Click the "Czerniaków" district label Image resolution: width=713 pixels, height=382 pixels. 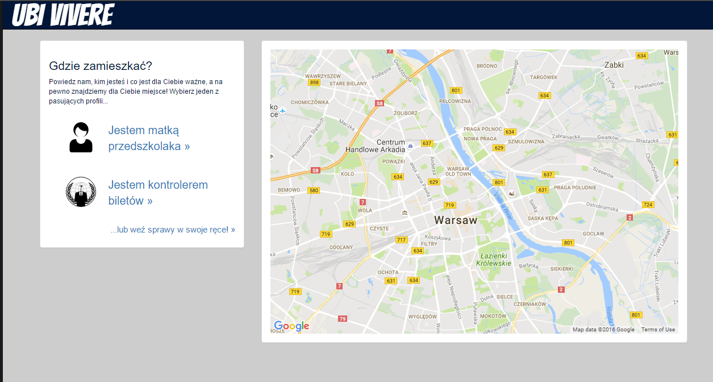[x=529, y=304]
